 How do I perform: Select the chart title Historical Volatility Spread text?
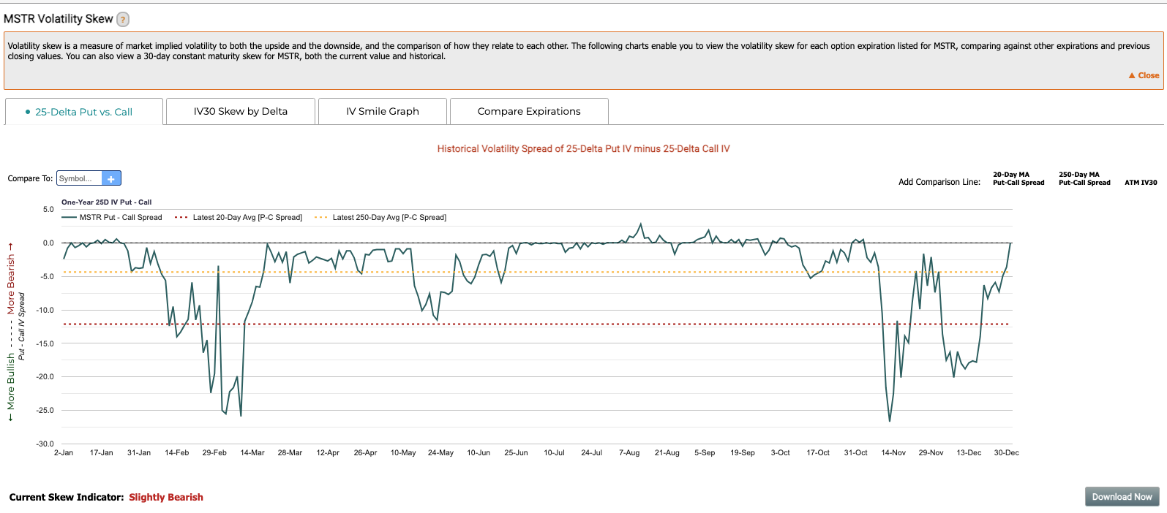pos(583,148)
